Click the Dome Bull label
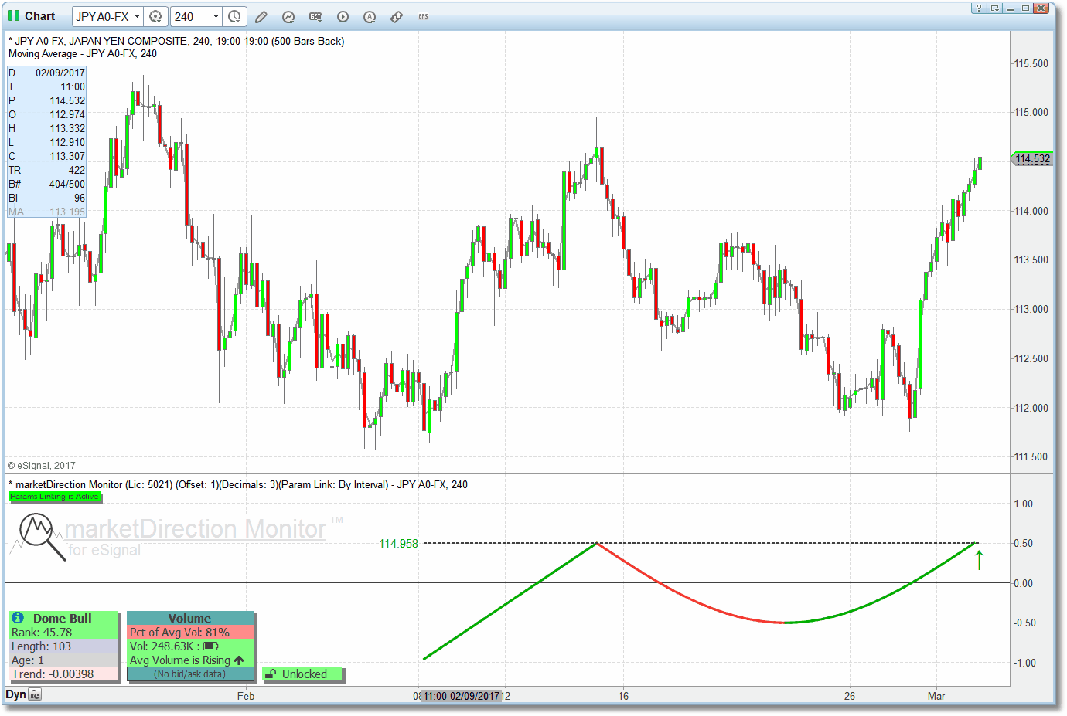 point(63,619)
